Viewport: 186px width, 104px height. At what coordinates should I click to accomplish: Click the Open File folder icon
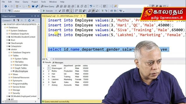pyautogui.click(x=29, y=6)
